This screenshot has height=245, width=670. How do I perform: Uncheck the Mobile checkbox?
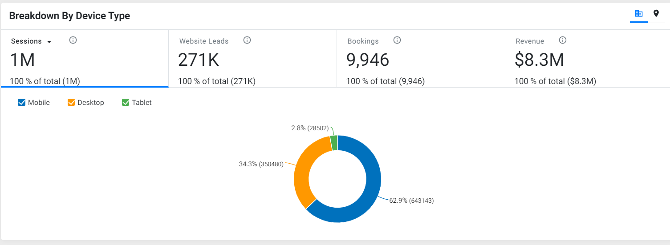tap(21, 102)
